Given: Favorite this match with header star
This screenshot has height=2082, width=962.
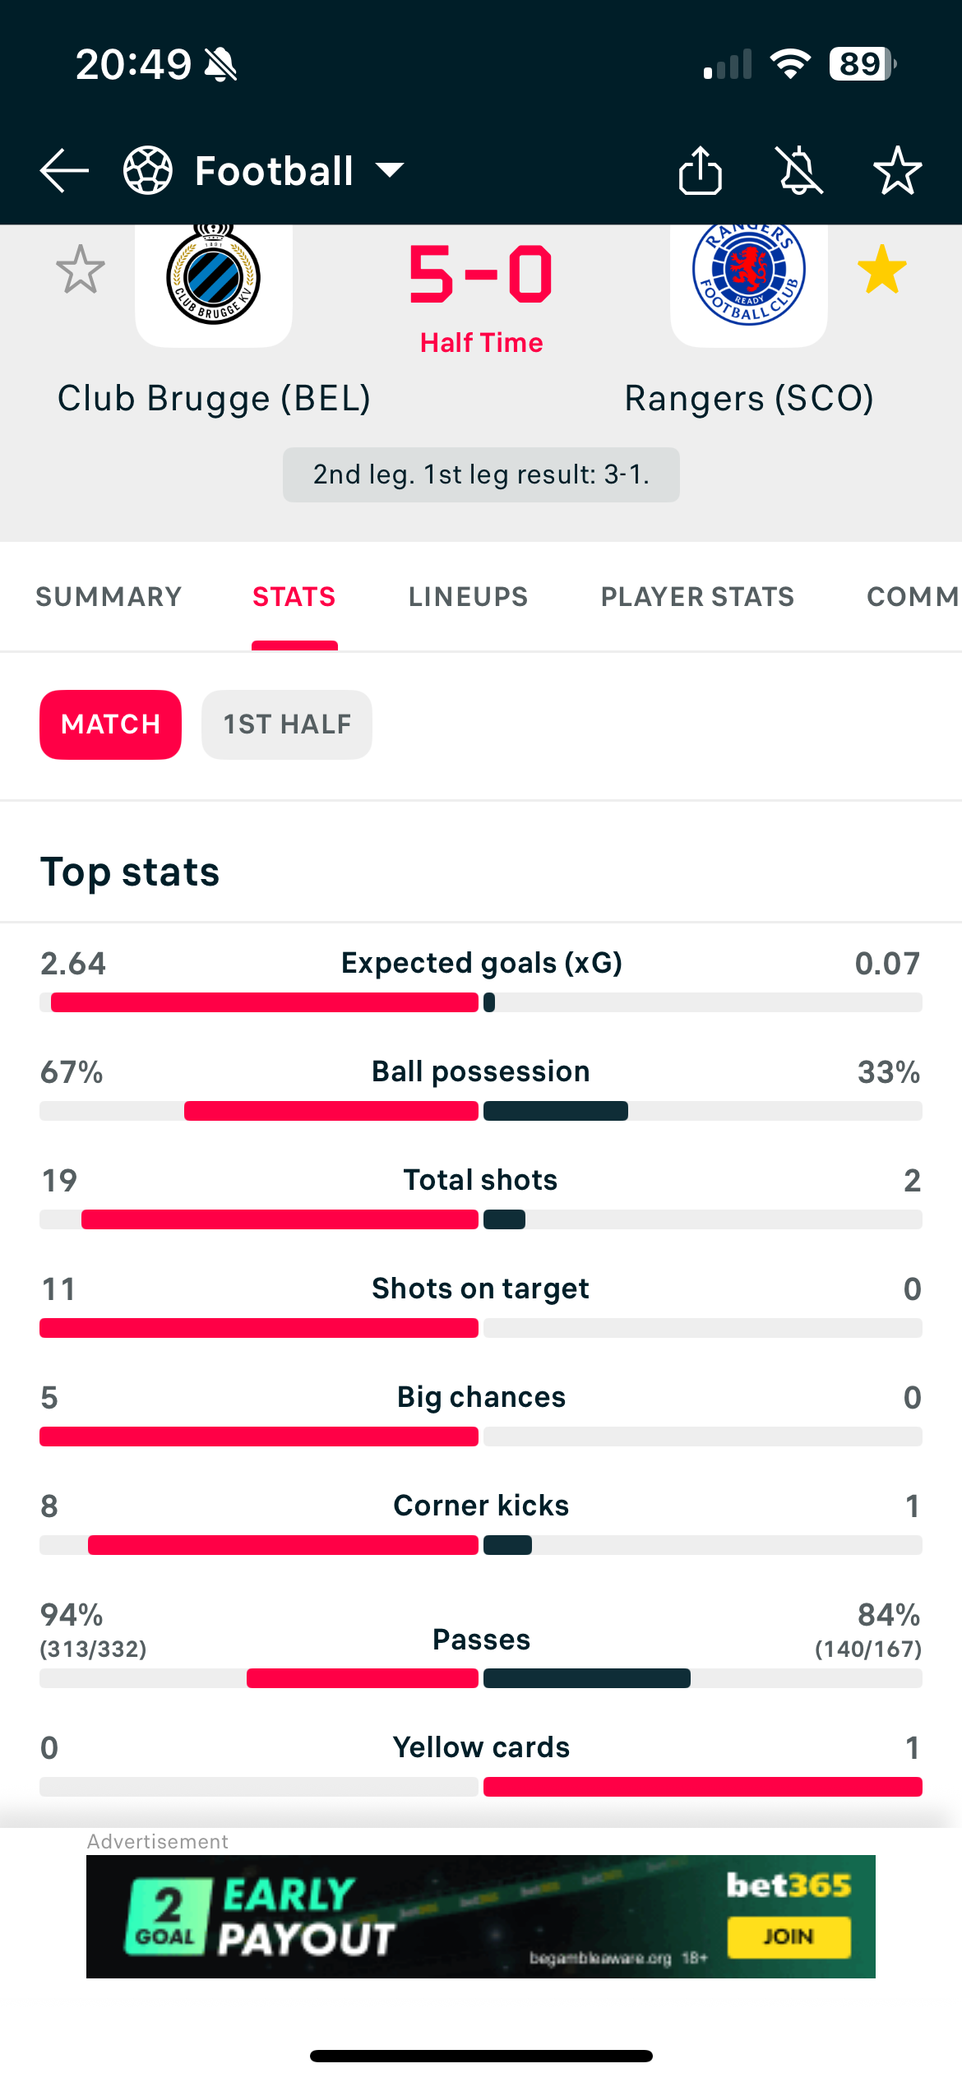Looking at the screenshot, I should (897, 170).
